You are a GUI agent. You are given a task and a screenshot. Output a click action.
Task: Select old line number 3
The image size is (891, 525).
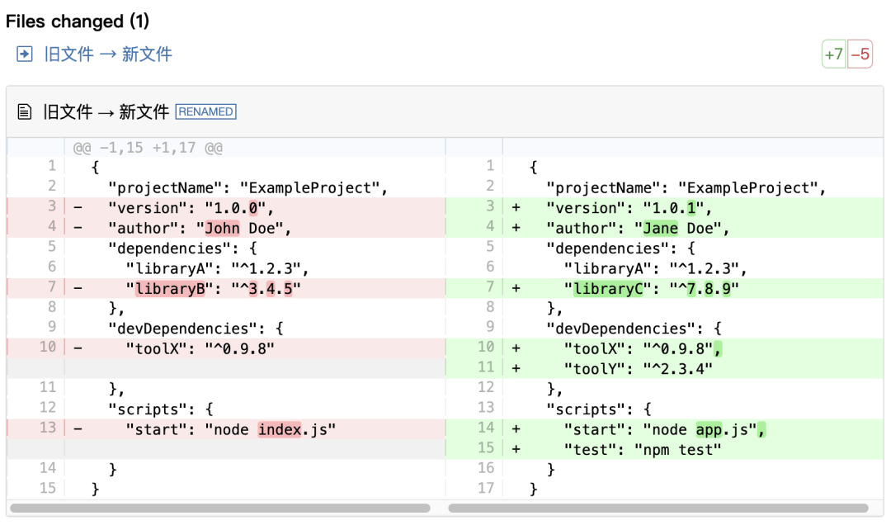52,206
